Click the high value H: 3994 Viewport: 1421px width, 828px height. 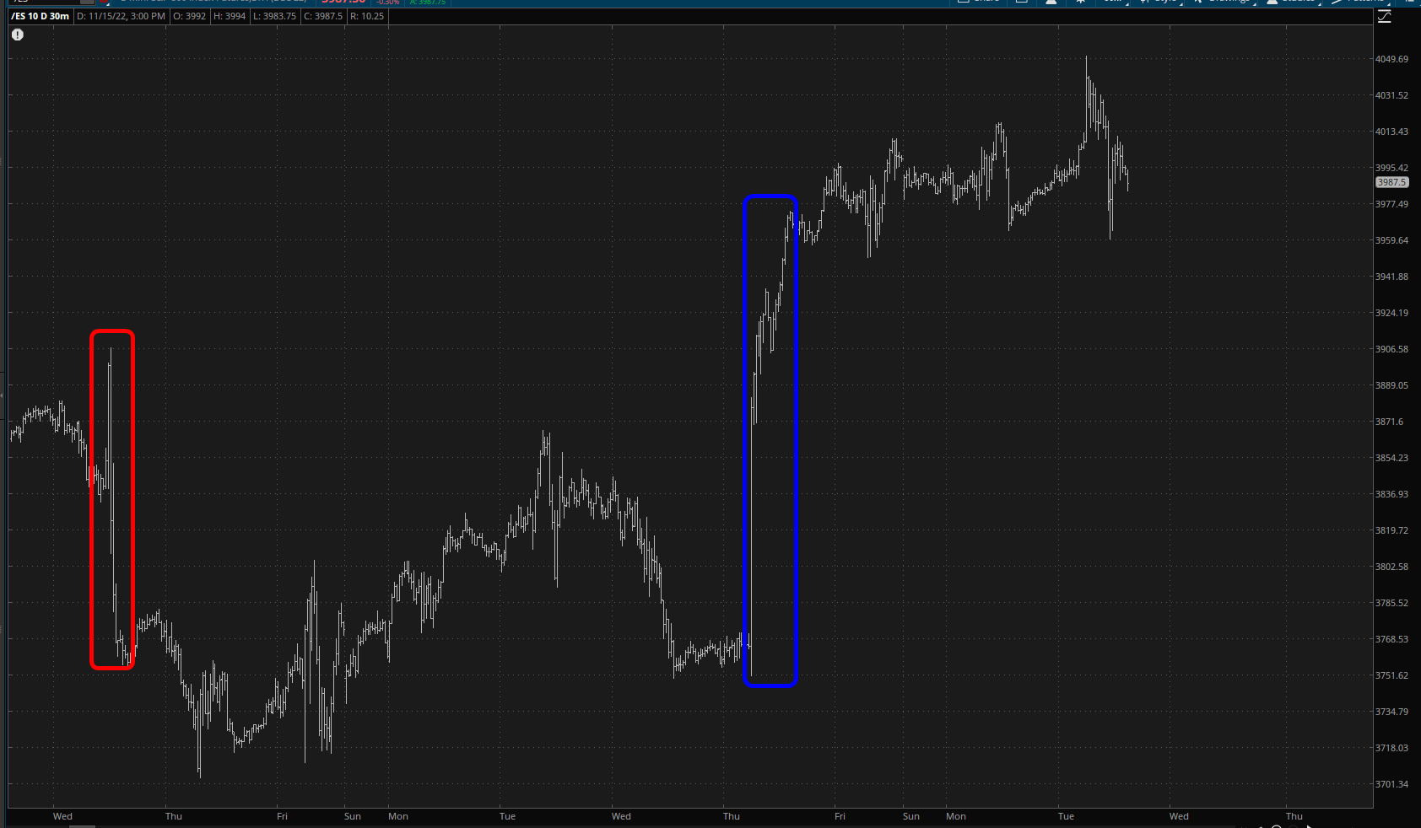pos(230,16)
